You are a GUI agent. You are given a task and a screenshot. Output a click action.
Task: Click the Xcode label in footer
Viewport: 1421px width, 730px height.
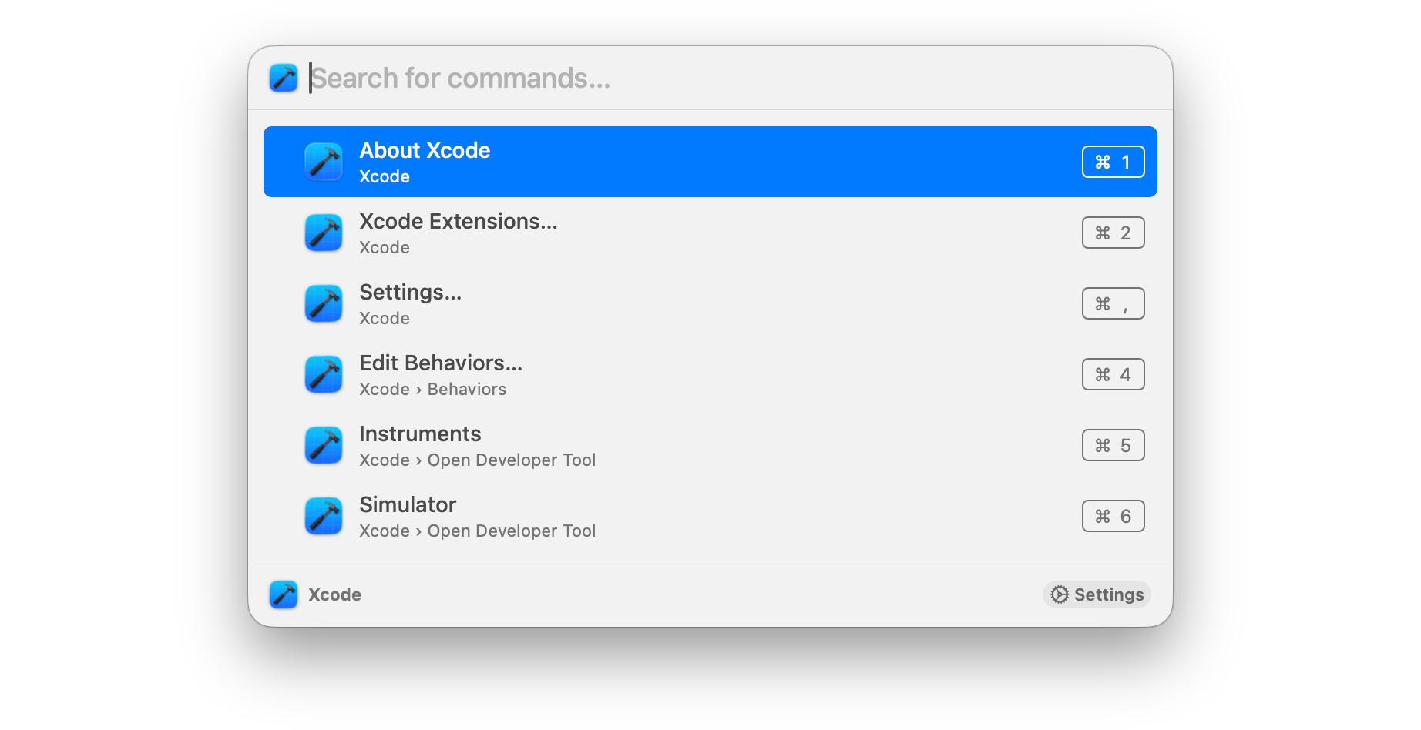tap(334, 594)
